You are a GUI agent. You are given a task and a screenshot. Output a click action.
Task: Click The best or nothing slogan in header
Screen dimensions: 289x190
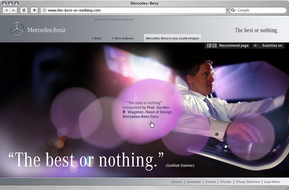tap(256, 30)
